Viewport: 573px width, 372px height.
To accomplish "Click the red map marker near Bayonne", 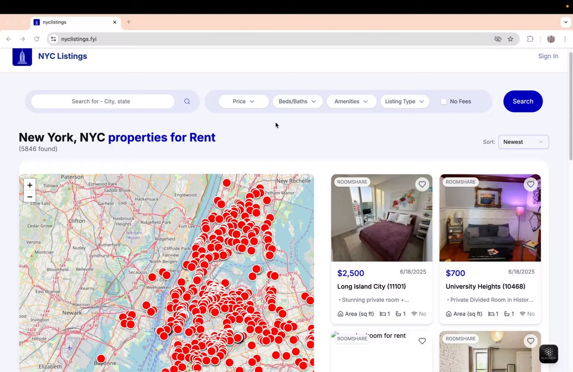I will pos(101,359).
